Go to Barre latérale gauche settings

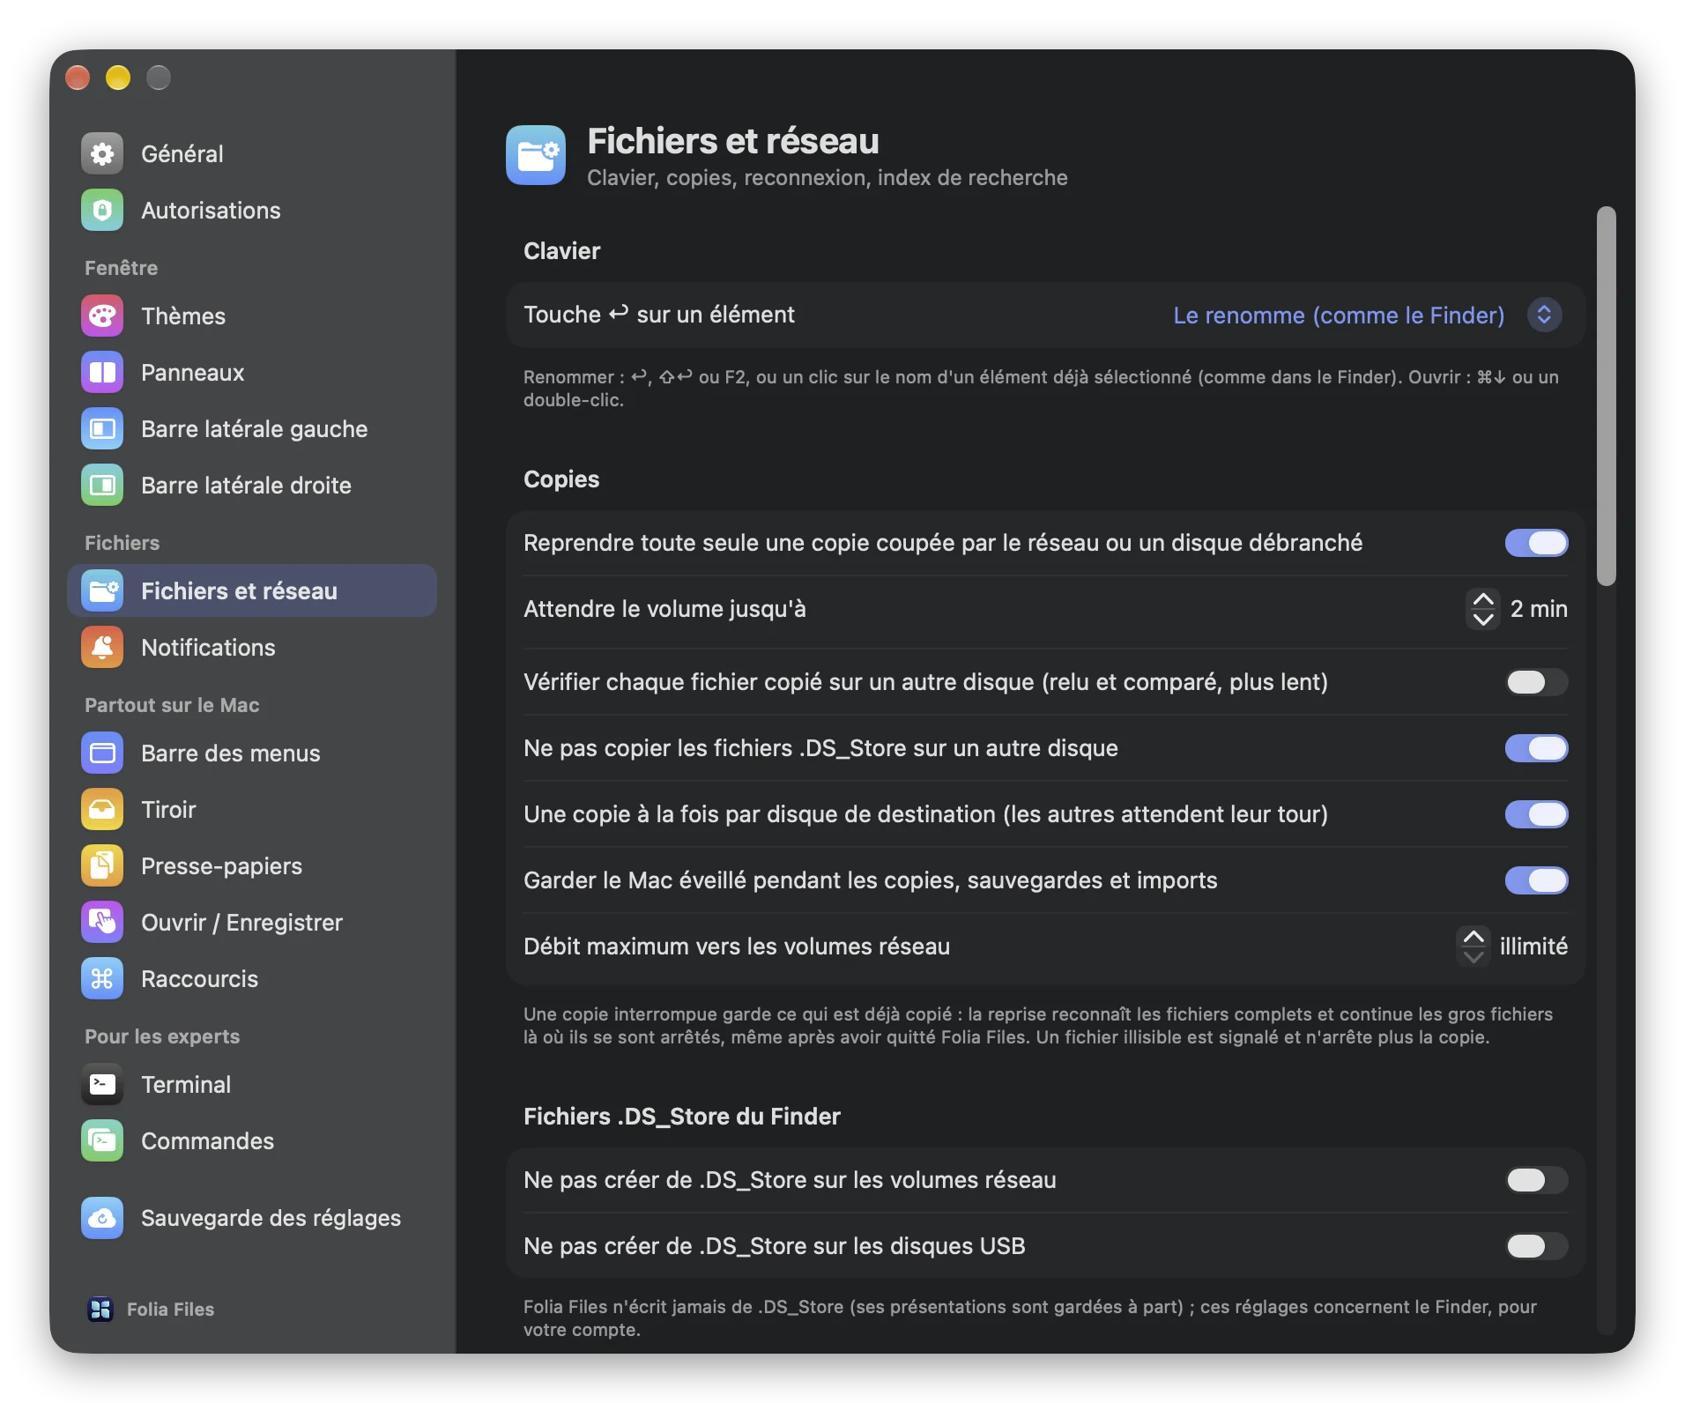coord(252,428)
